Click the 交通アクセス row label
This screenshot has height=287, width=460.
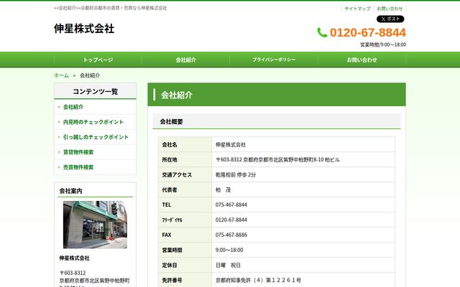pos(177,174)
